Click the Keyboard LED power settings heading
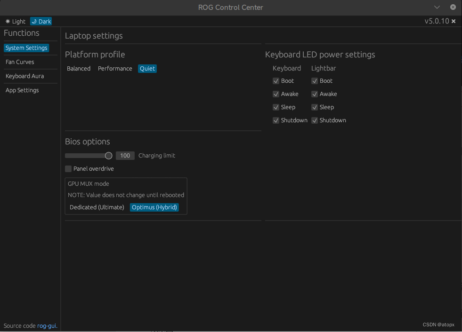462x332 pixels. click(x=320, y=55)
